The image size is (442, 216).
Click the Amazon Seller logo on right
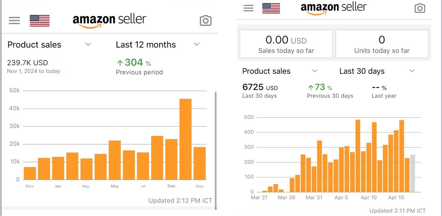point(333,8)
